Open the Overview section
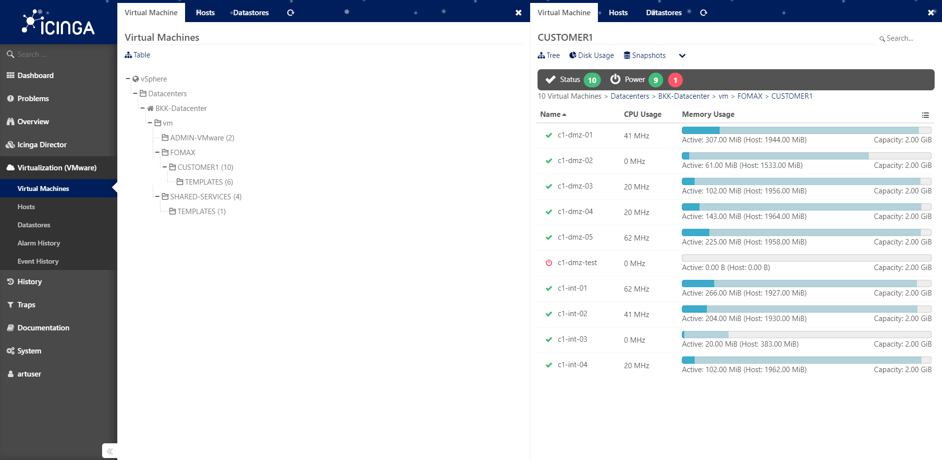Viewport: 942px width, 460px height. [x=33, y=122]
